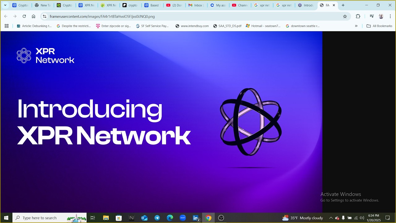
Task: Open Microsoft Store from taskbar
Action: click(119, 218)
